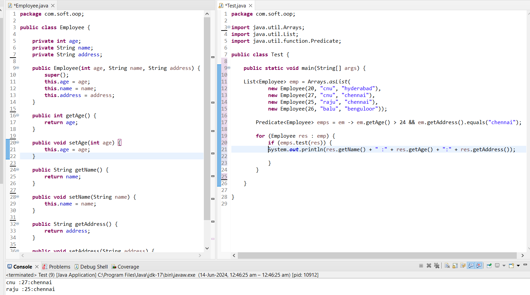Close the Employee.java editor tab

click(x=53, y=6)
